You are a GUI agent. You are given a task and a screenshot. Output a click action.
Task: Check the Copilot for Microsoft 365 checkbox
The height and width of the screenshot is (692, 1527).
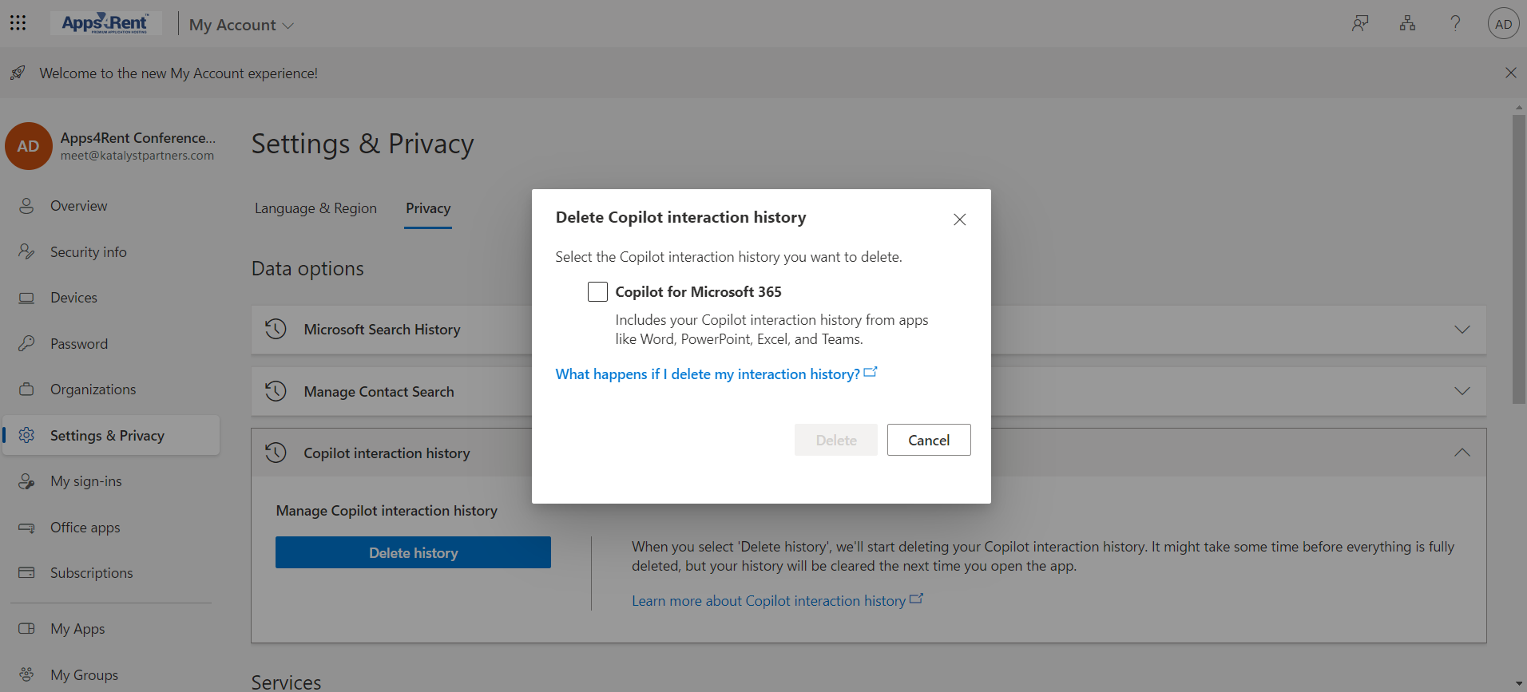pos(597,291)
